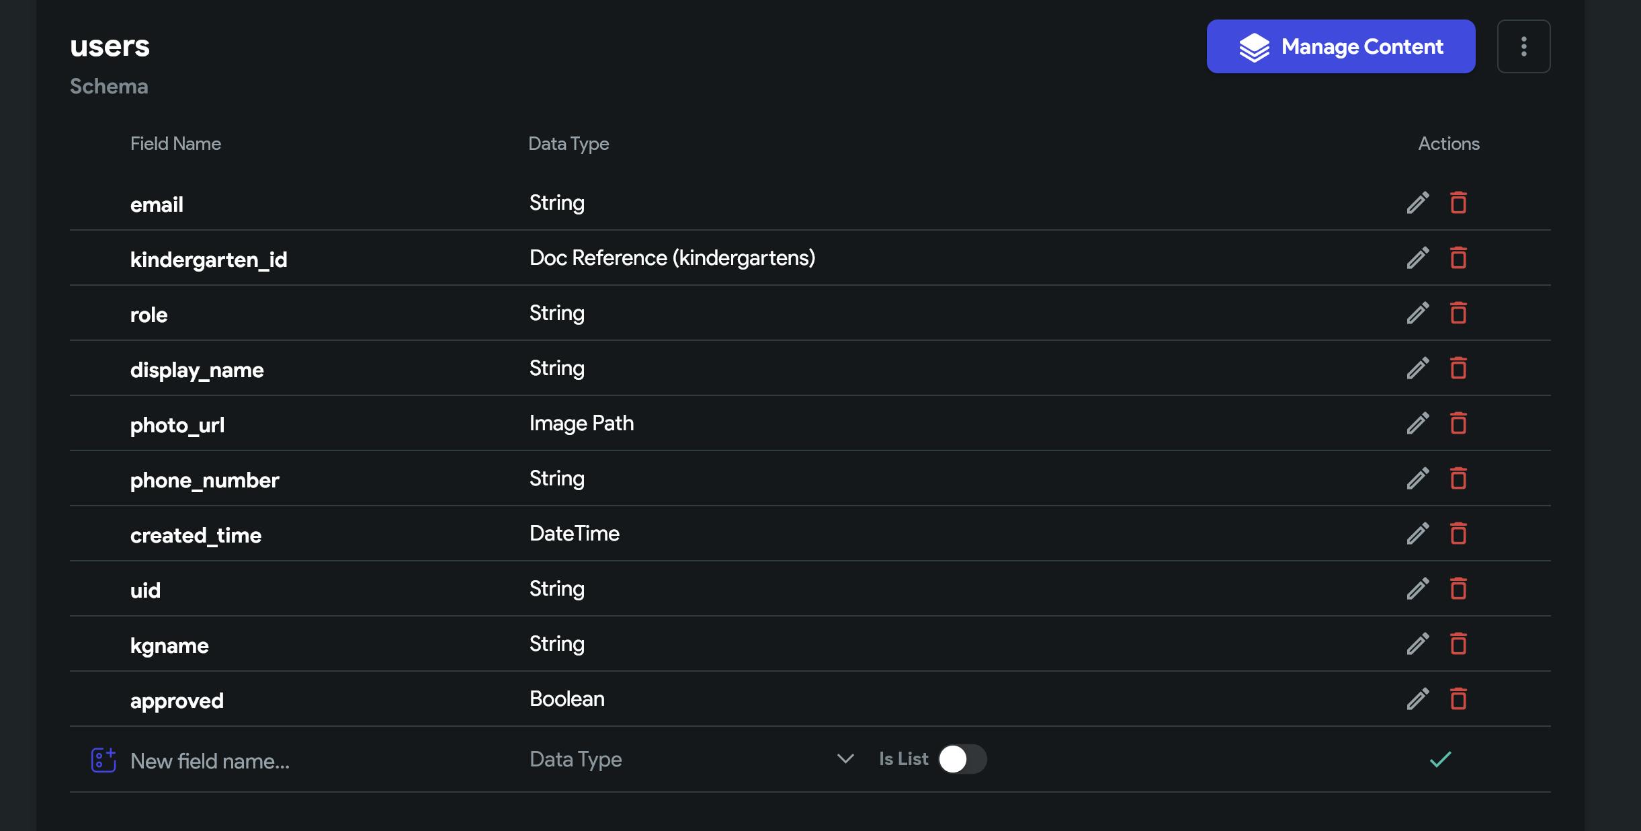This screenshot has height=831, width=1641.
Task: Edit the created_time field
Action: coord(1417,534)
